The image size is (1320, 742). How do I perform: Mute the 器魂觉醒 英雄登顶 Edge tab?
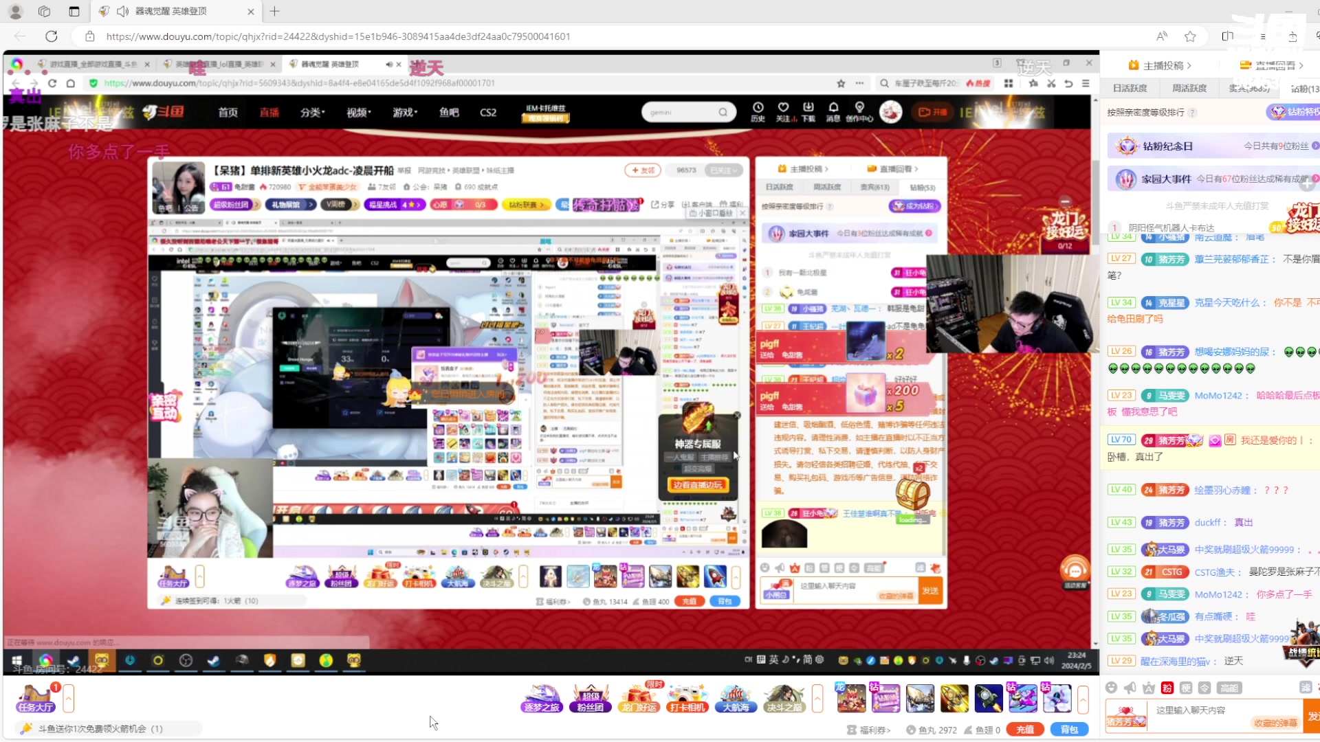click(123, 11)
